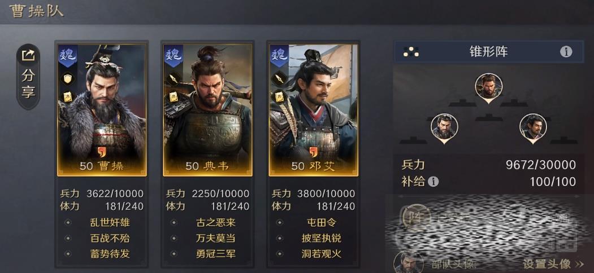Image resolution: width=594 pixels, height=273 pixels.
Task: Click the info icon beside 补给
Action: coord(433,182)
